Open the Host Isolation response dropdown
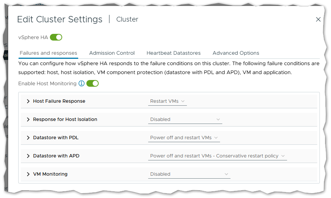The image size is (331, 198). pos(185,119)
